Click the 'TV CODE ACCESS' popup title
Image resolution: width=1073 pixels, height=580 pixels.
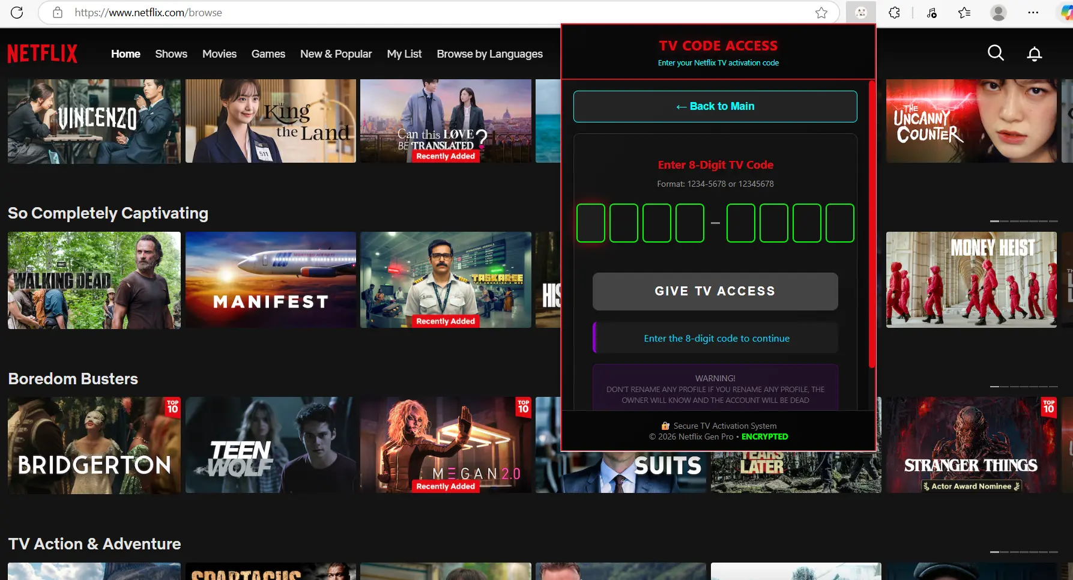click(718, 46)
